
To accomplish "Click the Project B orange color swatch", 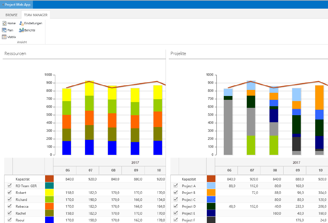I will click(211, 193).
